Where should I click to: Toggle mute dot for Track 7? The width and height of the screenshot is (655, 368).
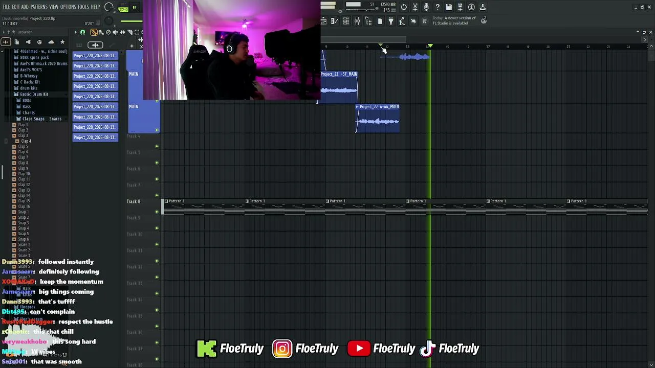(x=157, y=195)
